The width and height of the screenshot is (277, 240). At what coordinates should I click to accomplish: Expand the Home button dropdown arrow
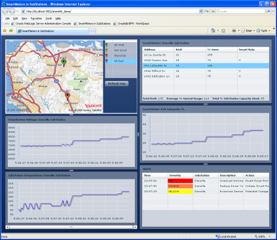pyautogui.click(x=218, y=31)
